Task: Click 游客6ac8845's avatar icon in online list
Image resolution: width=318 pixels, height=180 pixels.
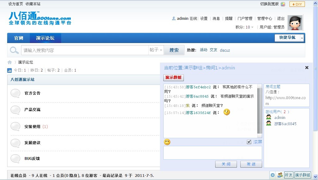Action: [x=269, y=124]
